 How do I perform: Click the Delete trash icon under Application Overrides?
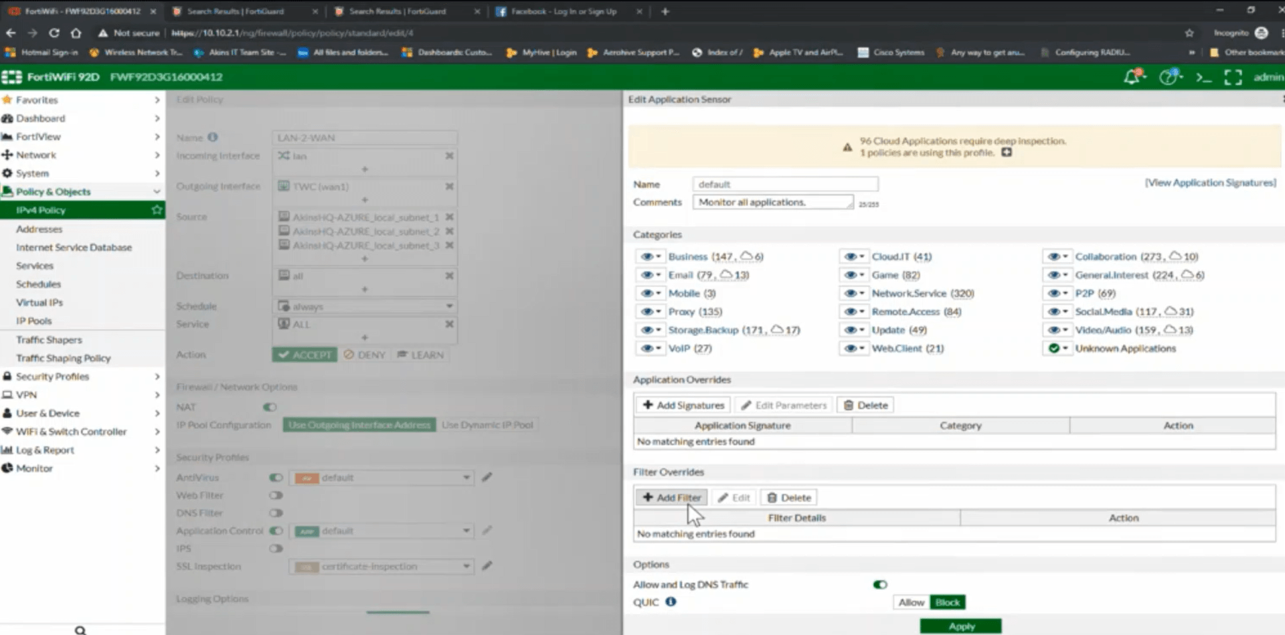(x=865, y=405)
